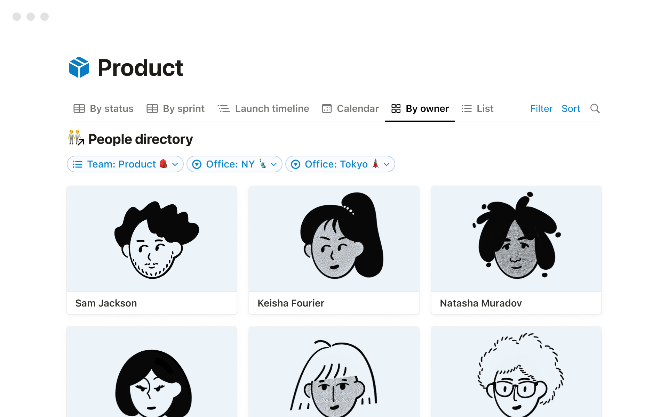Click the By sprint table icon
Screen dimensions: 668x417
(x=152, y=109)
